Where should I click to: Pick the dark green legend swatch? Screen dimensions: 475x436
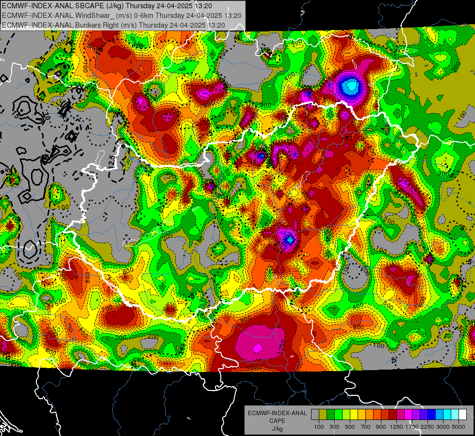click(x=330, y=415)
